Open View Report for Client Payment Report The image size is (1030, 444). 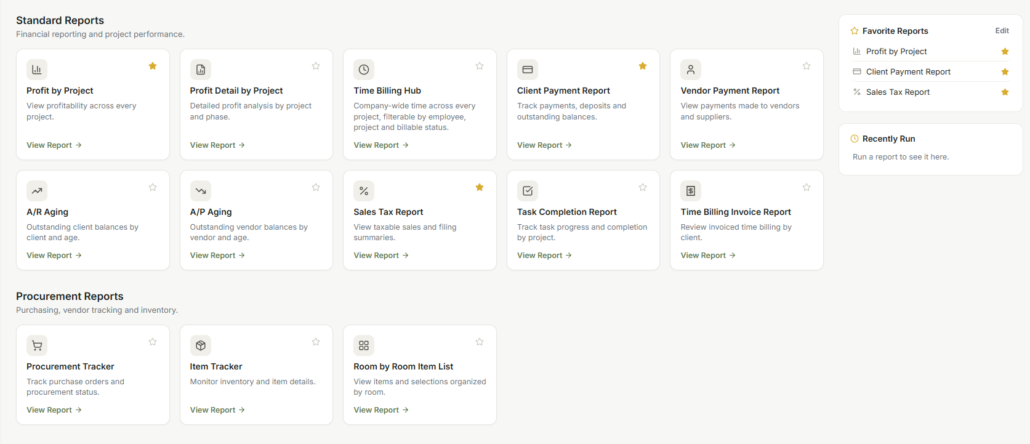tap(545, 145)
